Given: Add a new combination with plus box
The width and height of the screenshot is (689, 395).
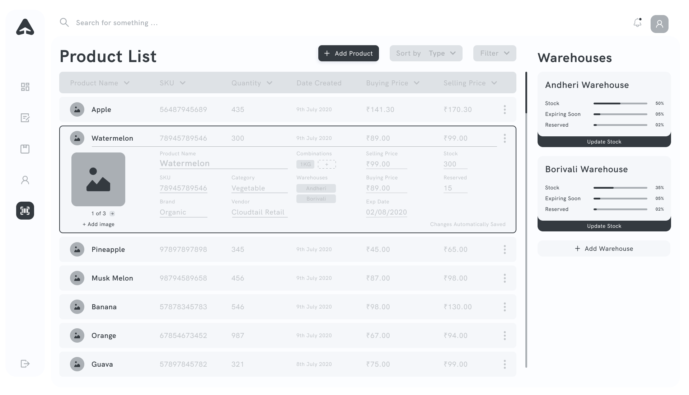Looking at the screenshot, I should pos(327,164).
